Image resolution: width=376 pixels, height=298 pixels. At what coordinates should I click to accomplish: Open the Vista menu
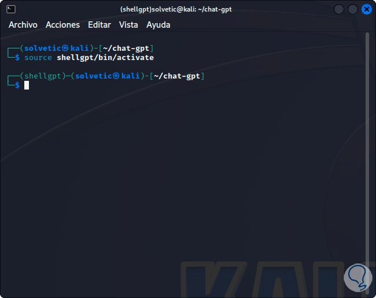(x=128, y=25)
